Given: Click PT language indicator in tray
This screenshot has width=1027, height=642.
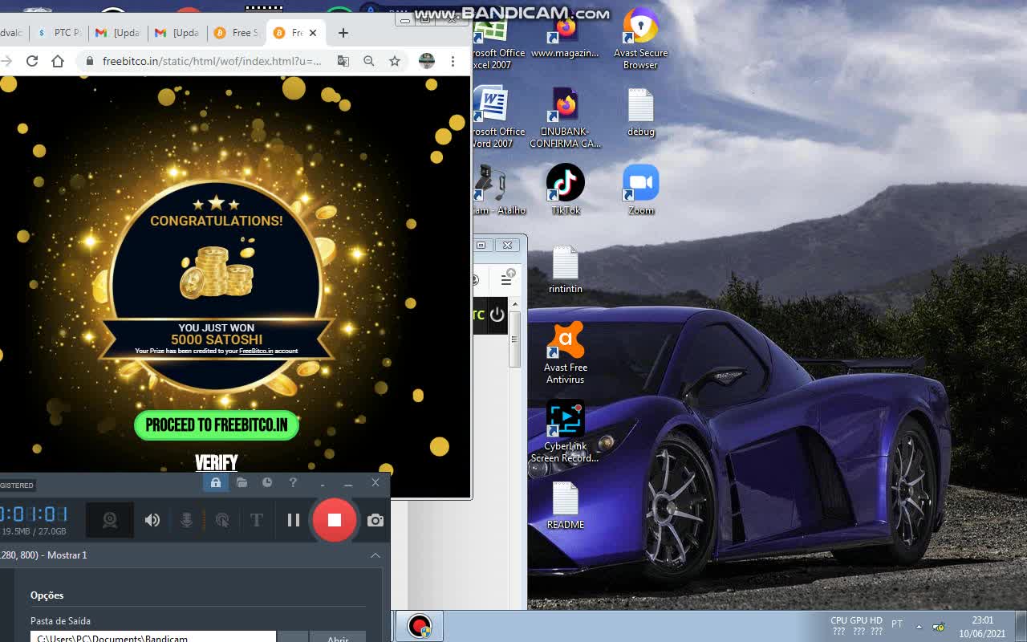Looking at the screenshot, I should tap(897, 624).
